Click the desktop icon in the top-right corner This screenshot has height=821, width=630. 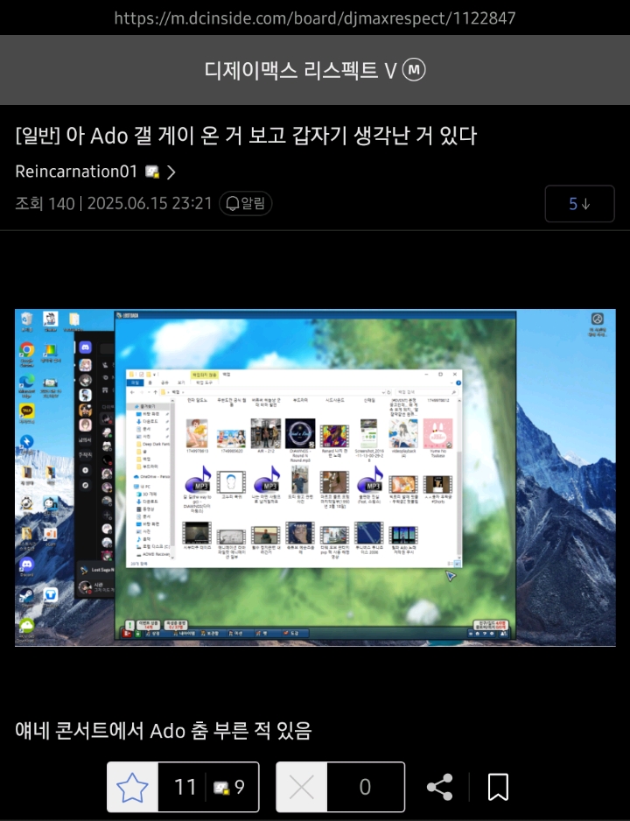point(598,319)
